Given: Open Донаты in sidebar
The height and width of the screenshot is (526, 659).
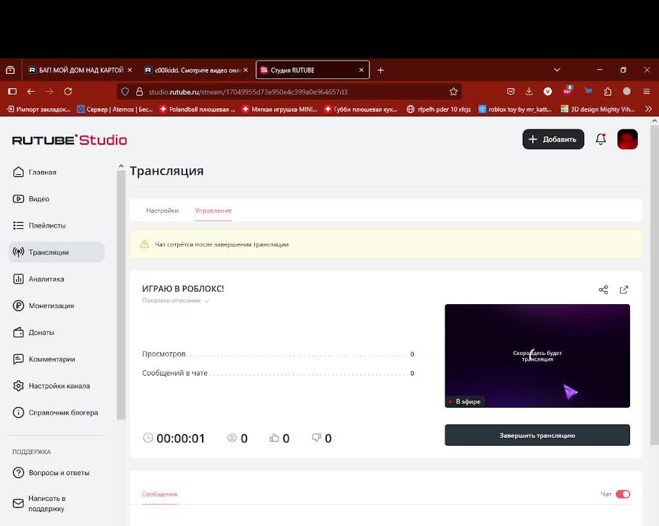Looking at the screenshot, I should pyautogui.click(x=57, y=332).
